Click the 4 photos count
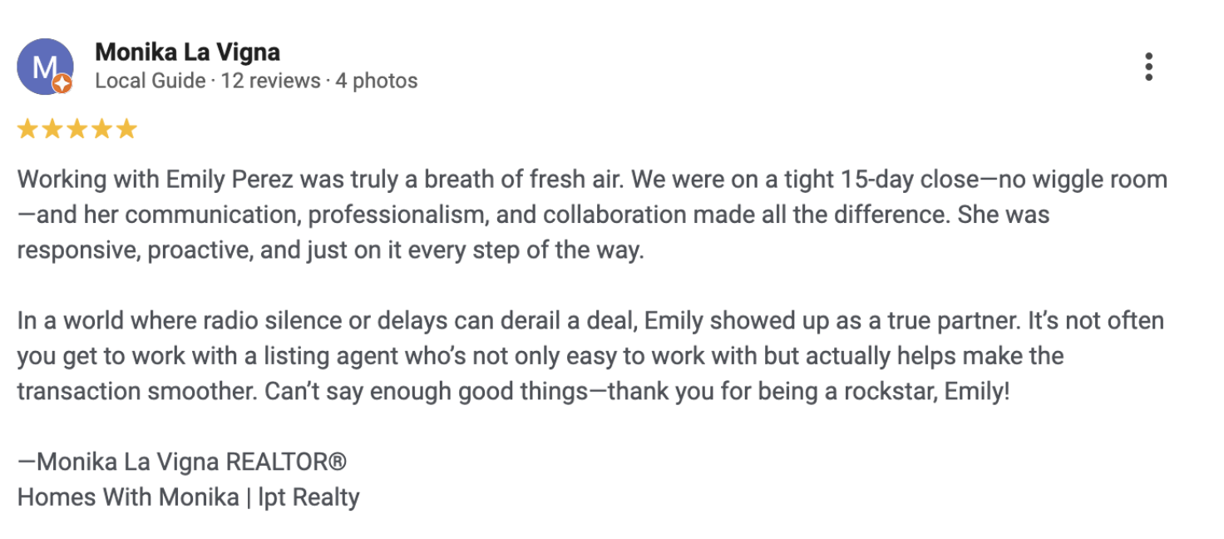This screenshot has width=1224, height=539. click(x=377, y=81)
